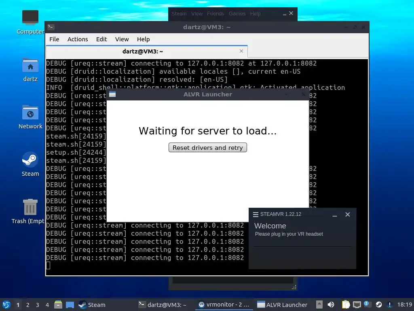This screenshot has width=414, height=311.
Task: Open the Actions menu in terminal
Action: click(x=78, y=39)
